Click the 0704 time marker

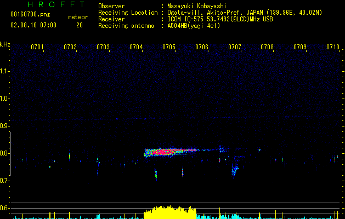click(136, 47)
